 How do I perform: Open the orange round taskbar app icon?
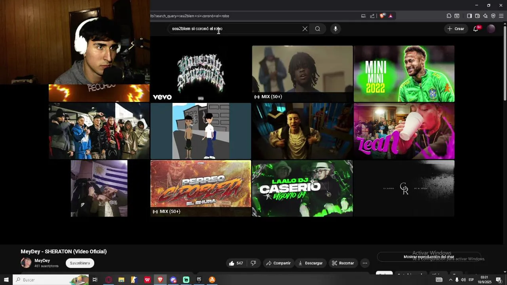pos(212,280)
